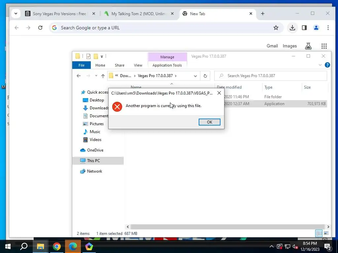The height and width of the screenshot is (253, 338).
Task: Open taskbar Search
Action: click(24, 246)
